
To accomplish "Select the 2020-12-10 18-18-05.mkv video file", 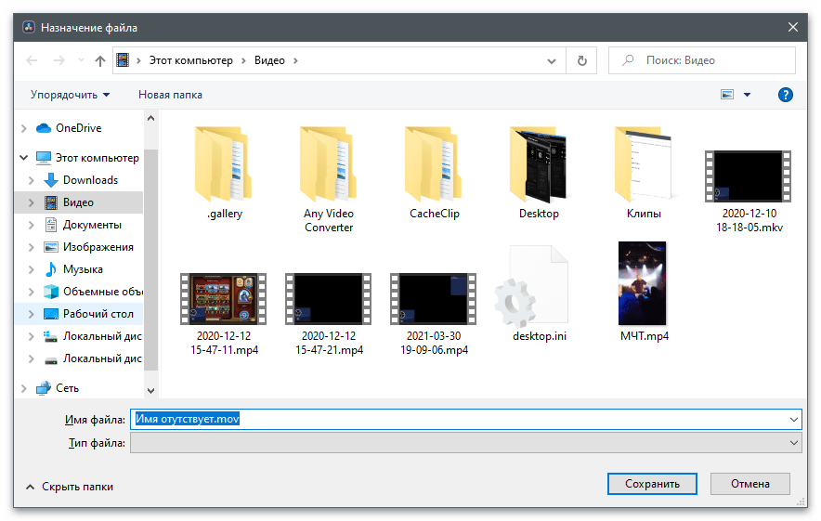I will click(x=749, y=176).
